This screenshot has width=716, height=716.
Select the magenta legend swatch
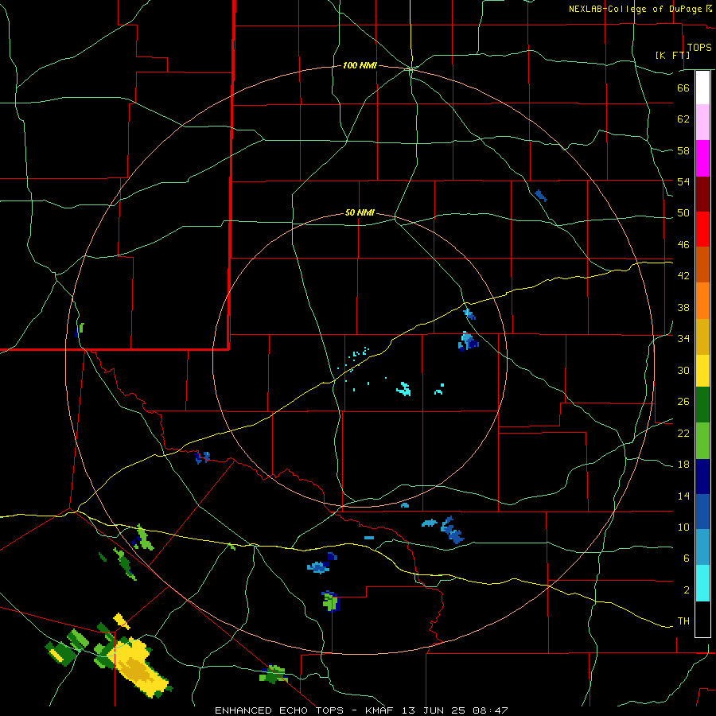pos(702,158)
